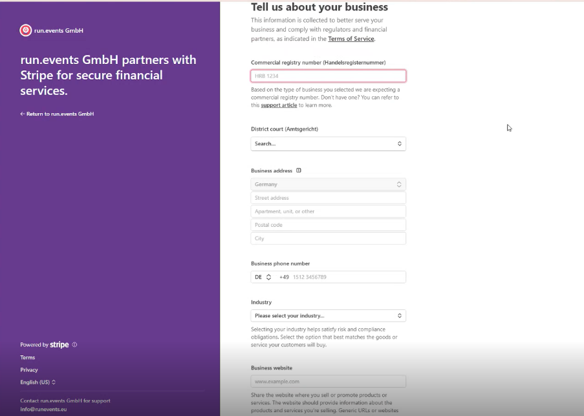Click the run.events GmbH logo icon
This screenshot has width=584, height=416.
[x=26, y=30]
